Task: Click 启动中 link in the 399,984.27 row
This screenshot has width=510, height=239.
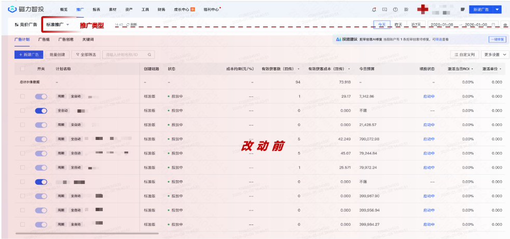Action: [429, 224]
